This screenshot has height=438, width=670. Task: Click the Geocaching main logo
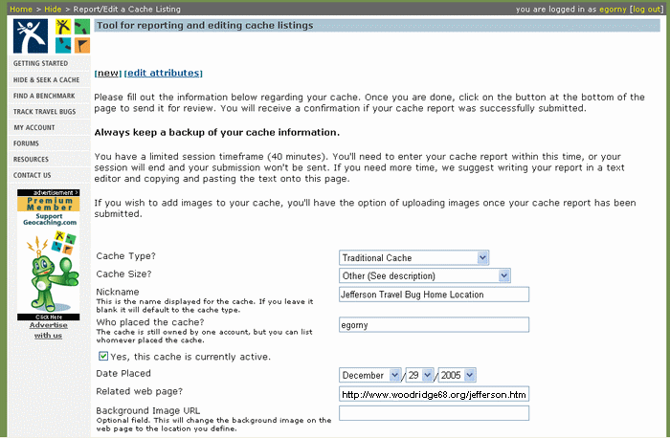[31, 35]
